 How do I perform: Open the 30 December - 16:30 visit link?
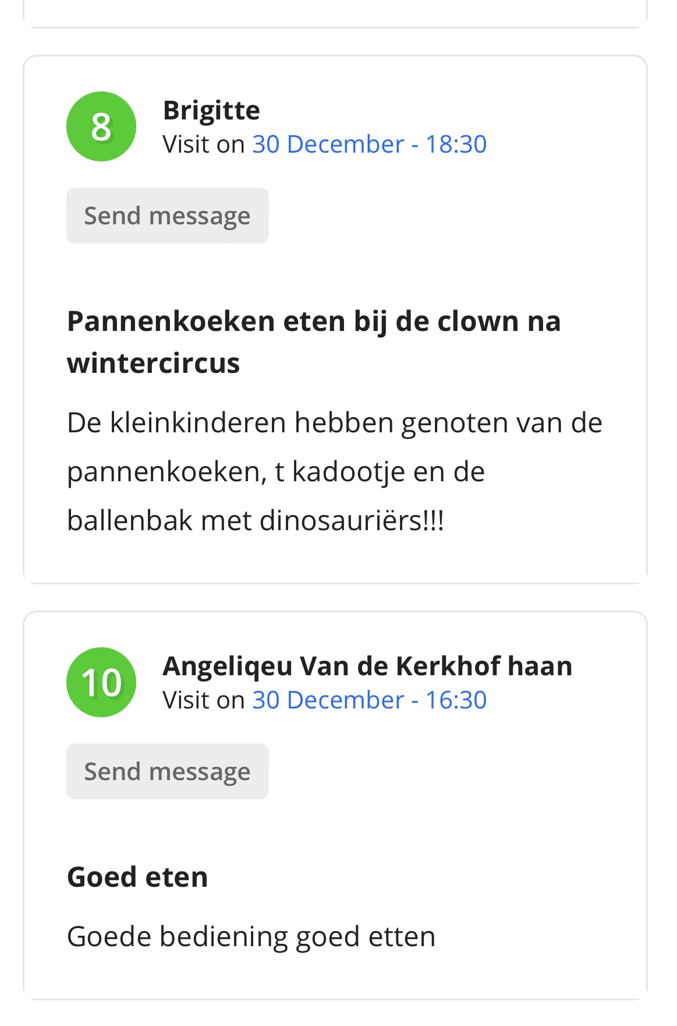[370, 700]
